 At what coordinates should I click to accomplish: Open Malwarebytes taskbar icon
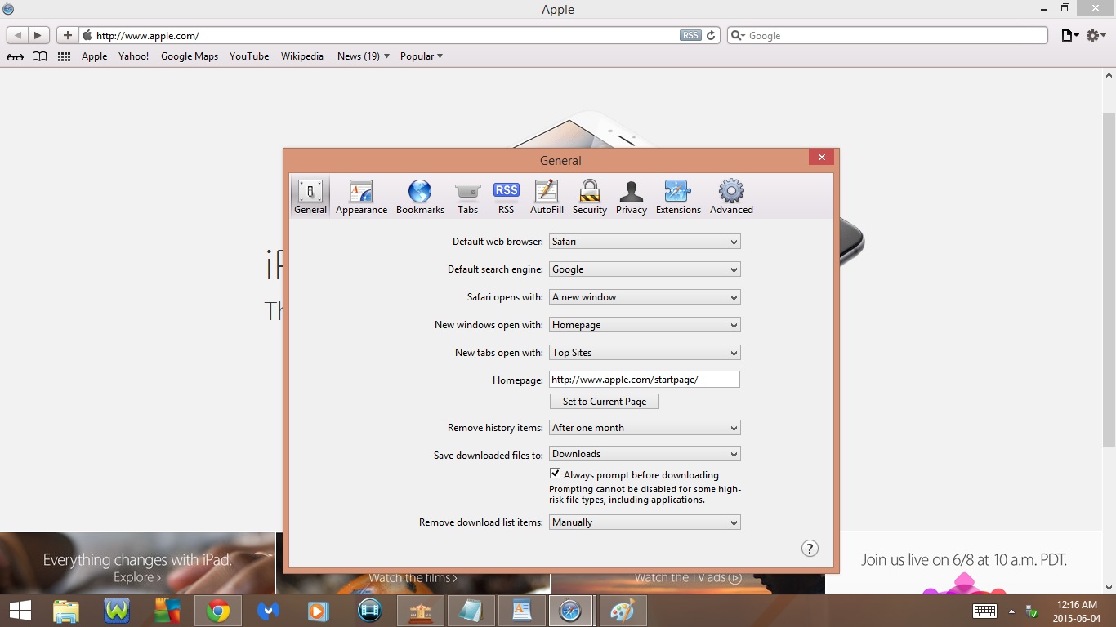pos(268,611)
